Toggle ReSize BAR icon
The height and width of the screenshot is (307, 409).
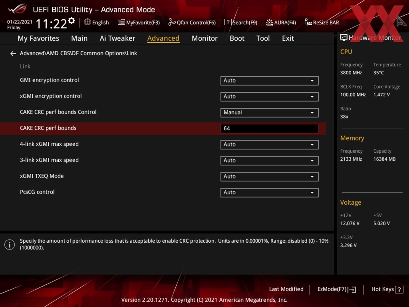pos(308,22)
